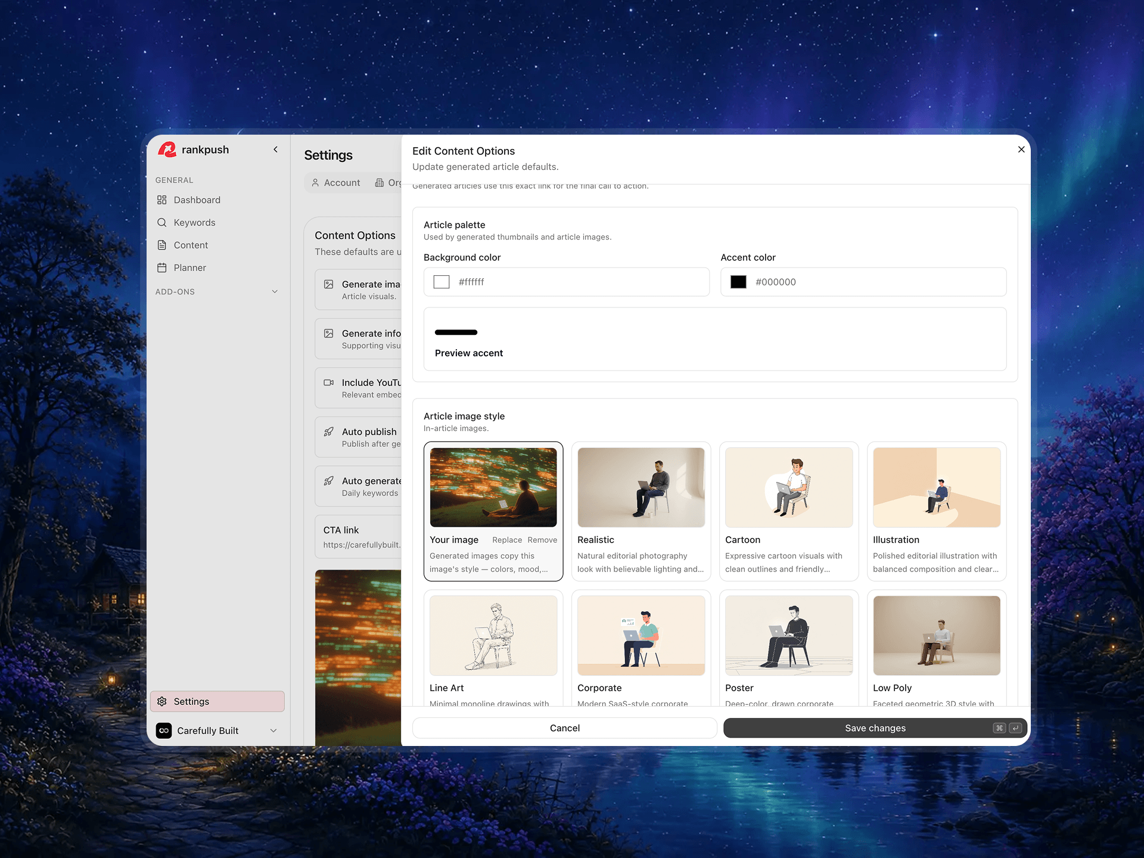Click the Generate images row icon
The image size is (1144, 858).
328,284
